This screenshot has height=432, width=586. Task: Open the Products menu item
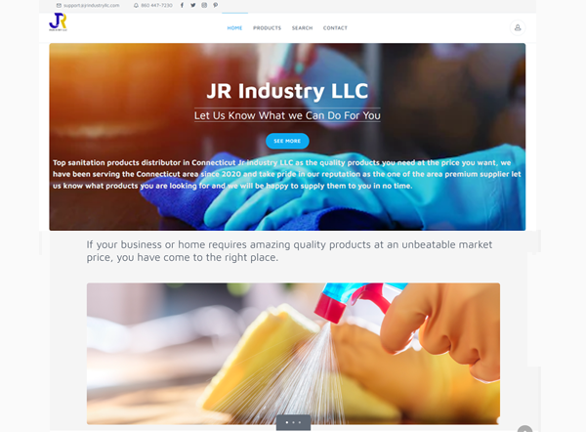tap(267, 28)
